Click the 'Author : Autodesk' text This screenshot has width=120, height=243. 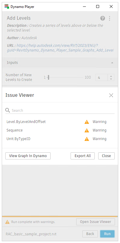22,38
